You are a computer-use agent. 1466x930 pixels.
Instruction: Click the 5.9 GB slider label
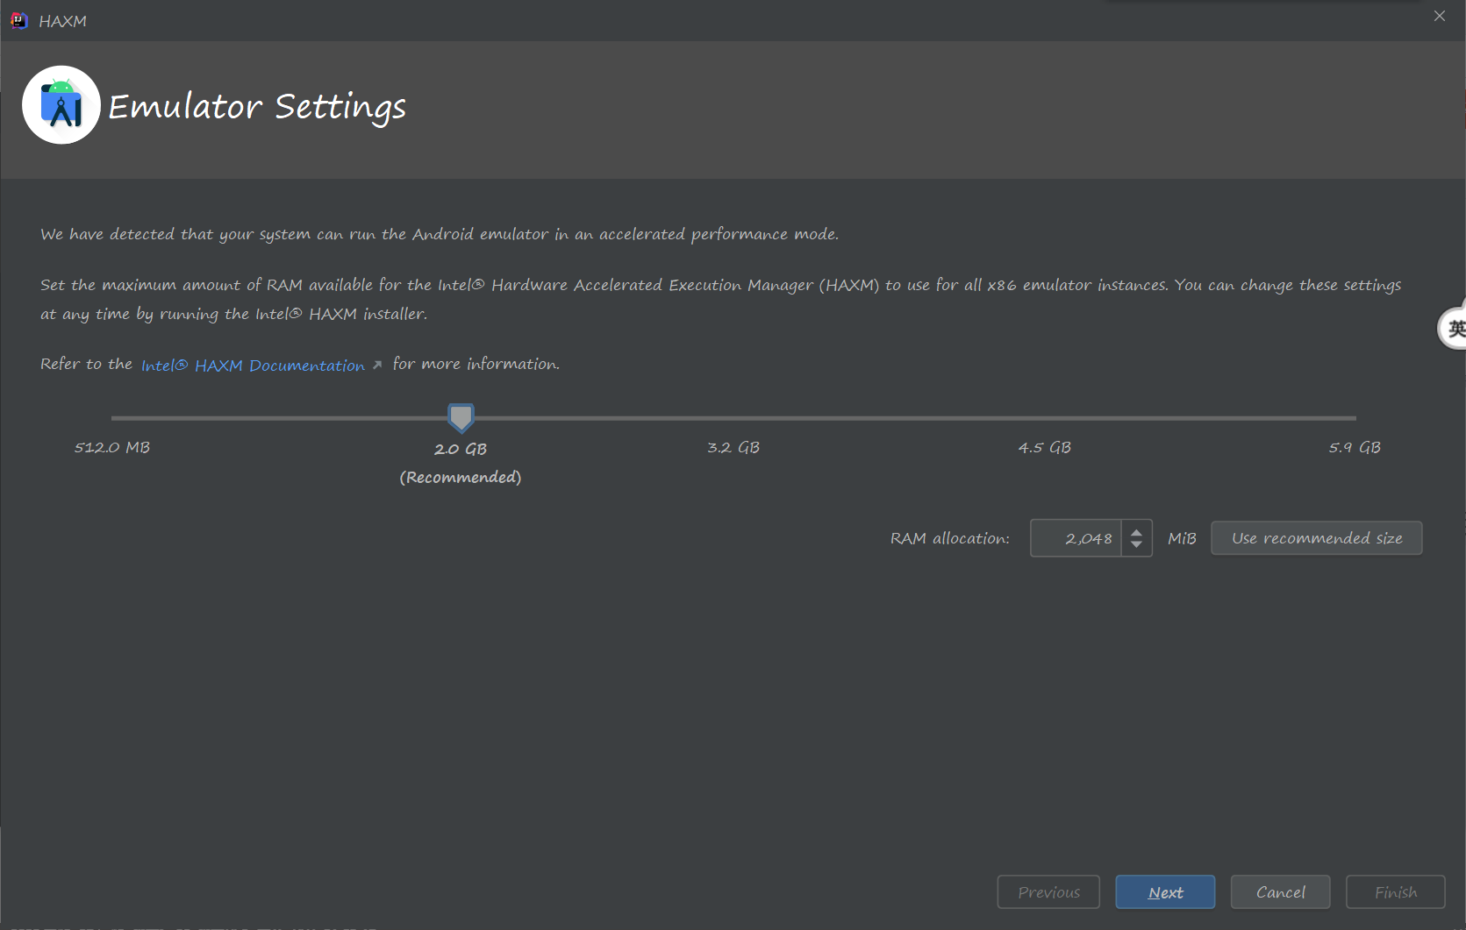(1355, 448)
